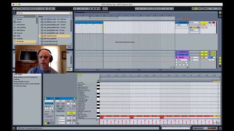Screen dimensions: 234x131
Task: Select the 808 closed hat.wav file
Action: (x=54, y=36)
